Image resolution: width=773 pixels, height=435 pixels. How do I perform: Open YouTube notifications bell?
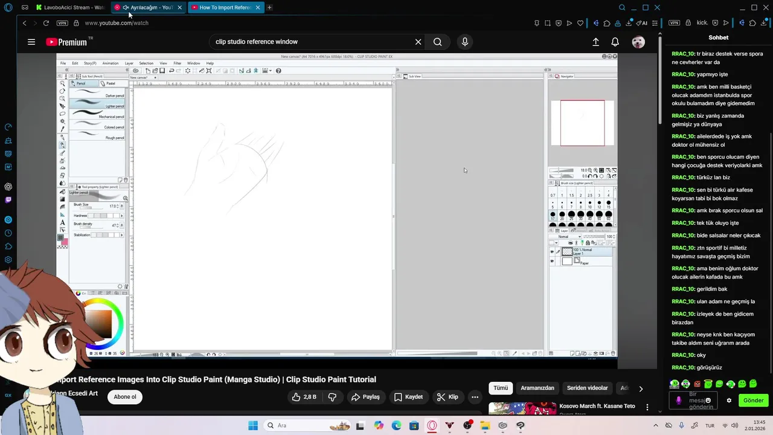point(615,42)
